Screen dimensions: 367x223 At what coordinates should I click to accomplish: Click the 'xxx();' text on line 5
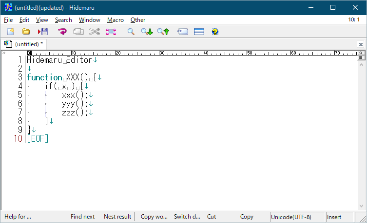[75, 95]
